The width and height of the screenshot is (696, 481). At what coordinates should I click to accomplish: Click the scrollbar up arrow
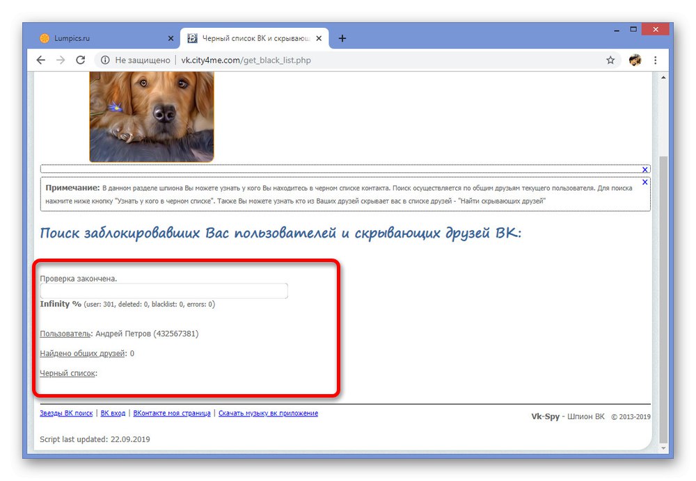pos(663,77)
